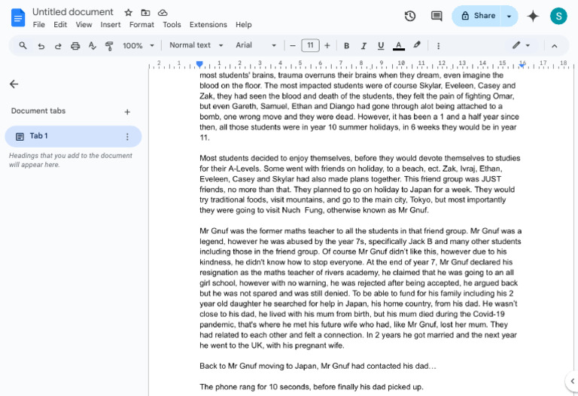Click the line 'Back to Mr Gnuf moving'
The height and width of the screenshot is (396, 578).
[x=318, y=366]
